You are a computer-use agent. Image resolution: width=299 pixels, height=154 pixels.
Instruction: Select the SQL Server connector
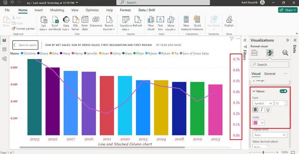(x=76, y=23)
